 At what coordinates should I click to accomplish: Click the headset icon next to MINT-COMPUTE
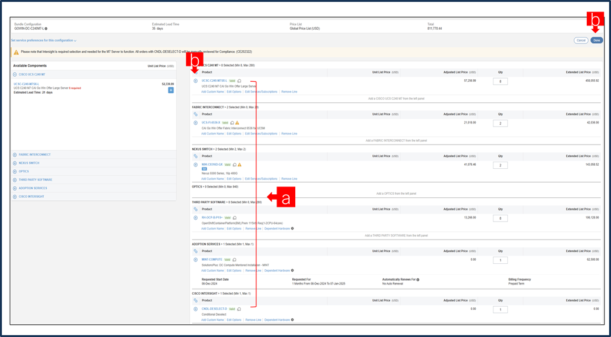[235, 260]
